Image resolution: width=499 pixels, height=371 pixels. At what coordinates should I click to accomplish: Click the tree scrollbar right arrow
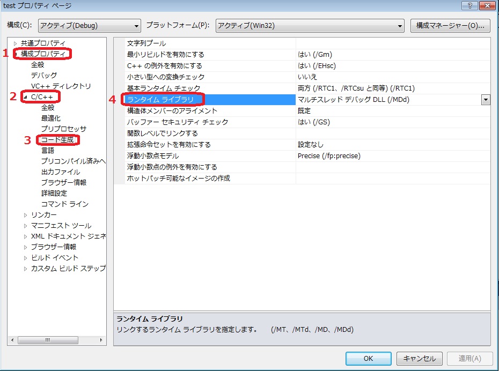click(101, 340)
